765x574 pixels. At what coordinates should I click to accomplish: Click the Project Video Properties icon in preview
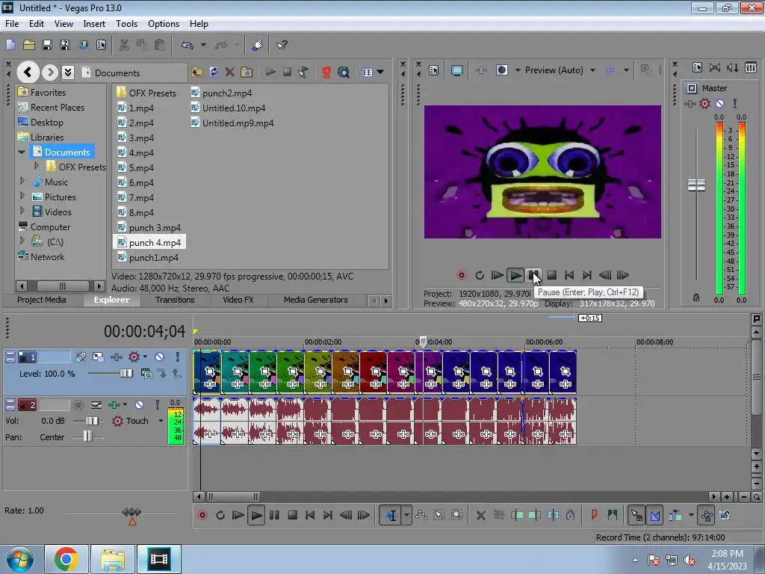pos(434,70)
